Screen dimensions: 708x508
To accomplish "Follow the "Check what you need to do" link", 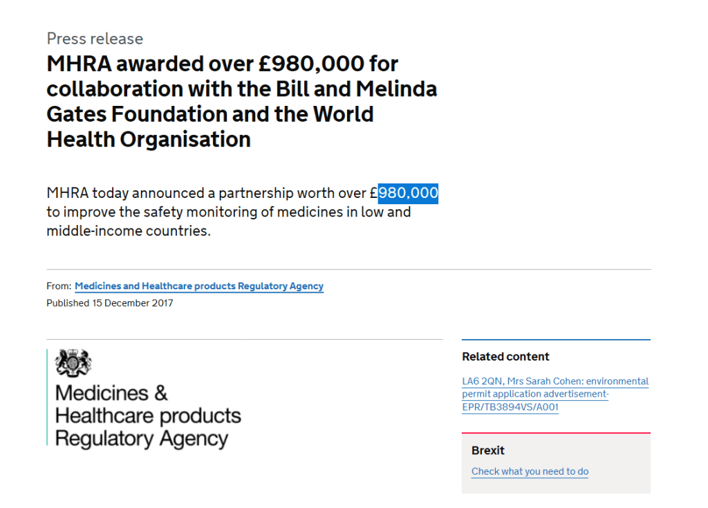I will (530, 471).
